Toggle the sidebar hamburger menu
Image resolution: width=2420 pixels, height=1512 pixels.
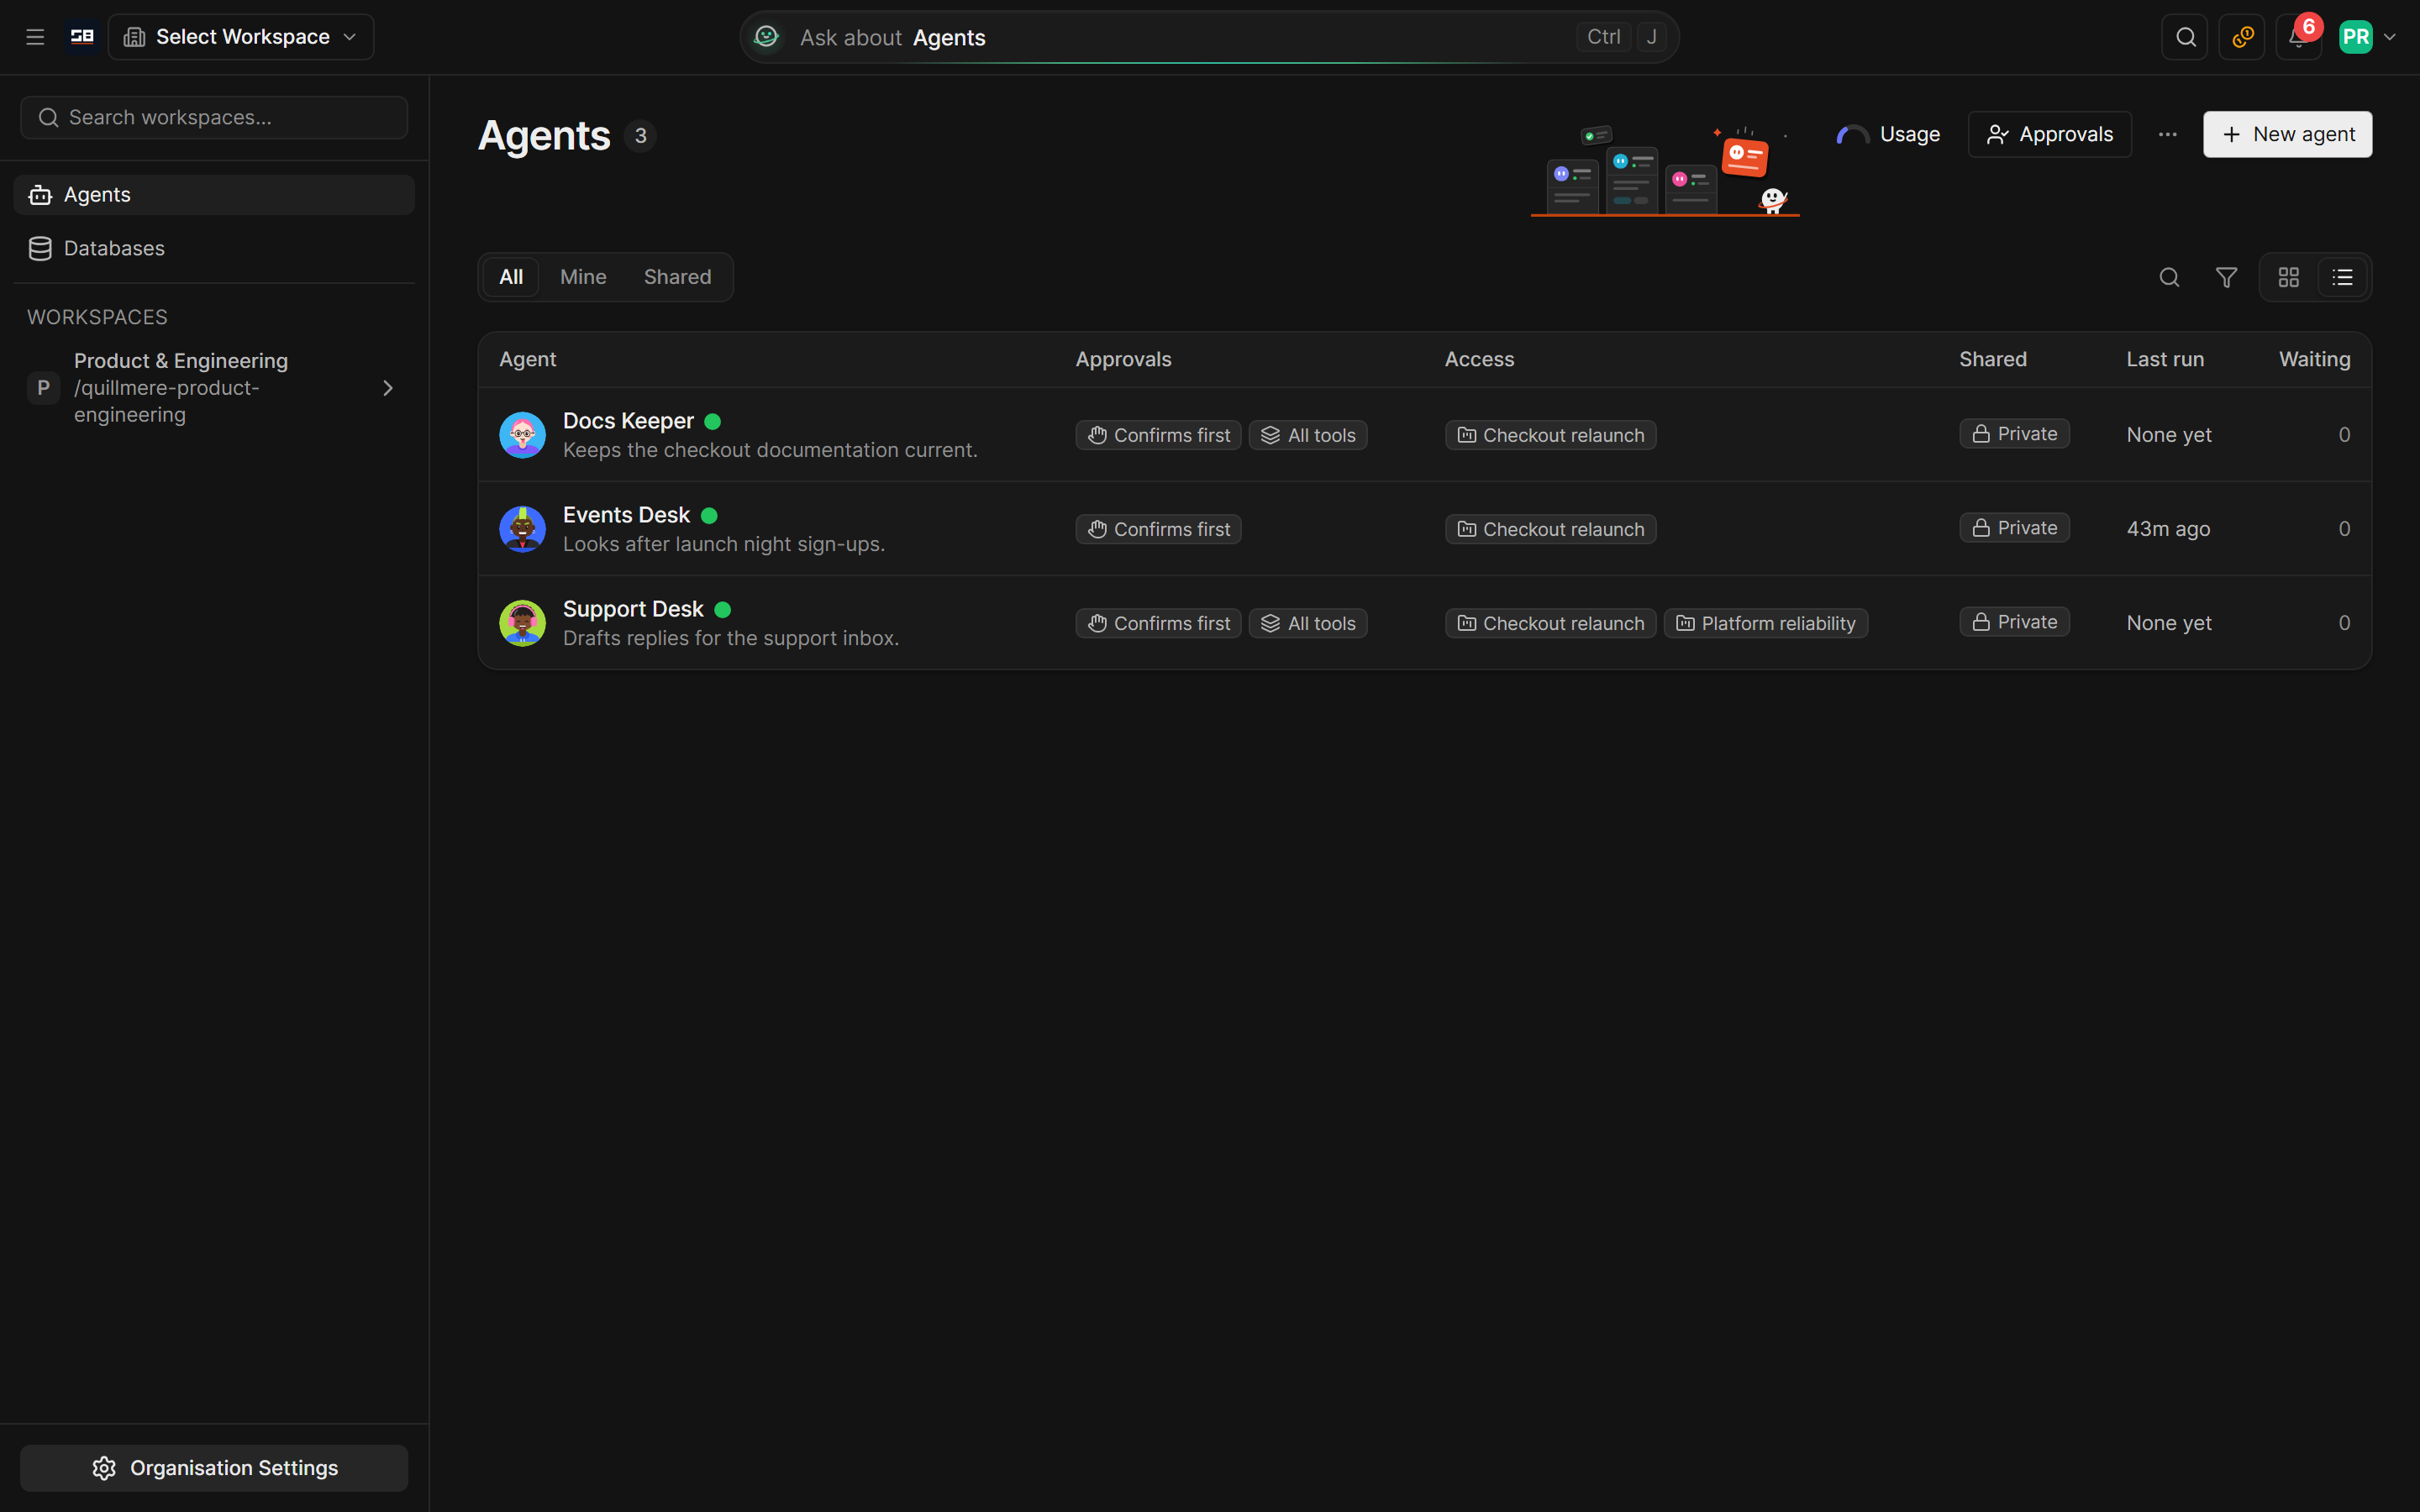pos(35,37)
